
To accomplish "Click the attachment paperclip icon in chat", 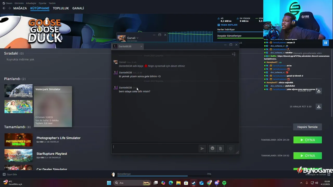I will (220, 149).
